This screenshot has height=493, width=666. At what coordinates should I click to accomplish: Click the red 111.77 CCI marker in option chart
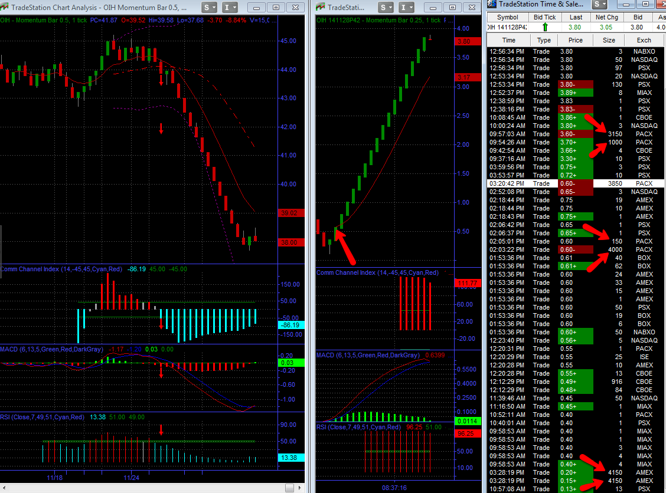tap(468, 283)
